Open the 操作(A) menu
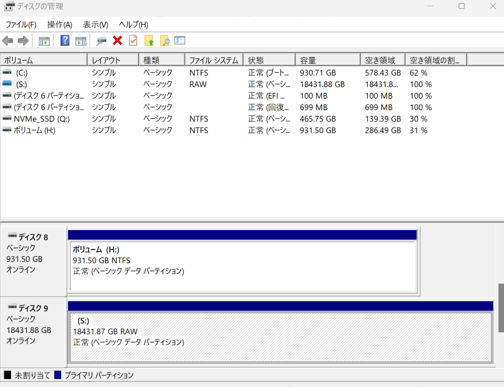The image size is (504, 387). [60, 25]
